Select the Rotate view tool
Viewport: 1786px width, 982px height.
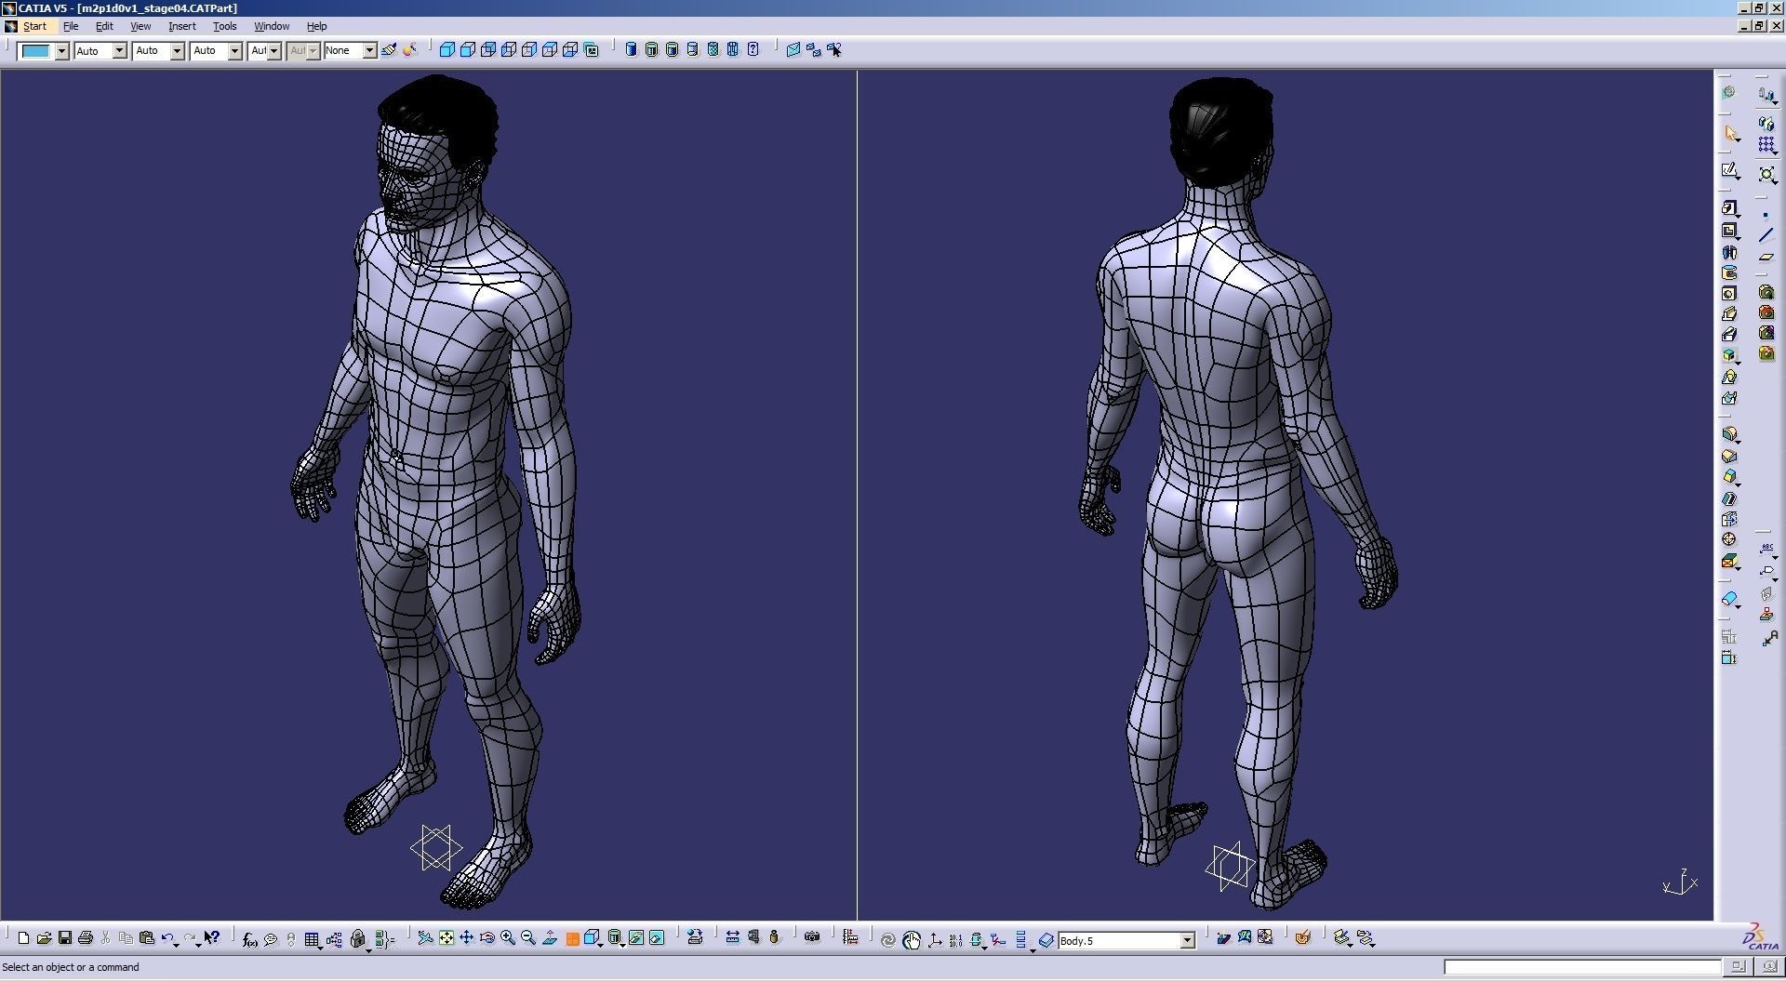[487, 938]
